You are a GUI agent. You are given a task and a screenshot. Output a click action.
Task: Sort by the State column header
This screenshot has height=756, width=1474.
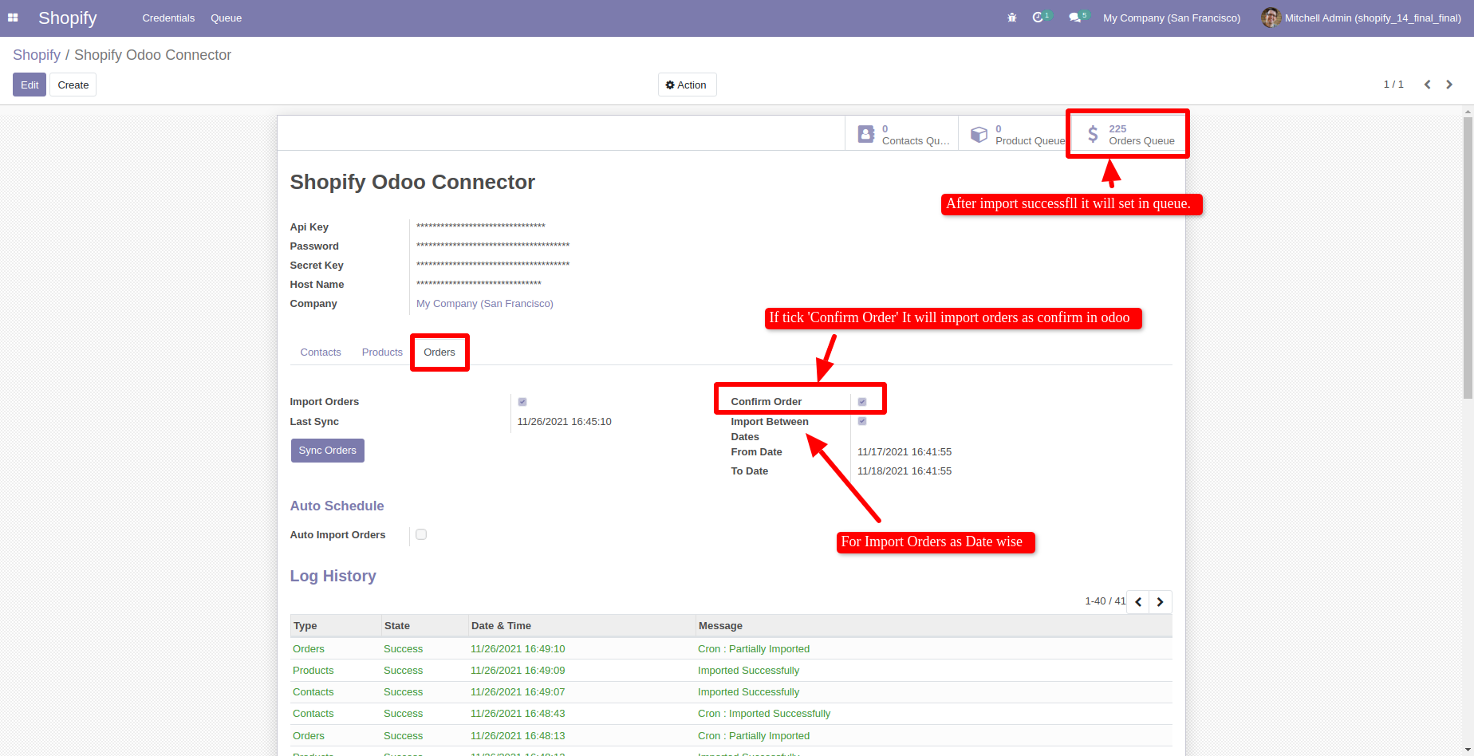[424, 626]
